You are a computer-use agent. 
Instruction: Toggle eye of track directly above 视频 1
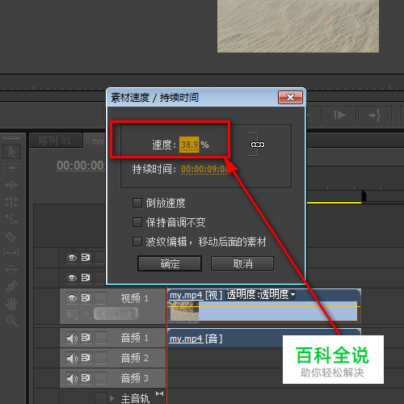[72, 277]
